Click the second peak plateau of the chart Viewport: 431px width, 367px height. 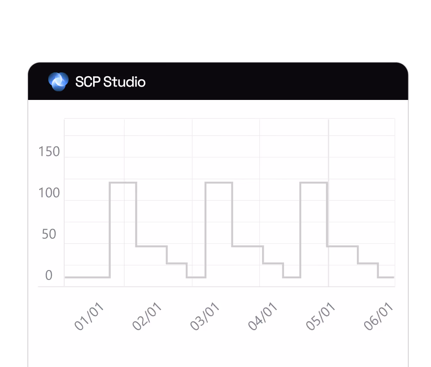click(x=219, y=182)
